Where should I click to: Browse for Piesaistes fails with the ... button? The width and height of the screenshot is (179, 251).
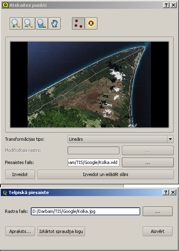click(x=148, y=162)
